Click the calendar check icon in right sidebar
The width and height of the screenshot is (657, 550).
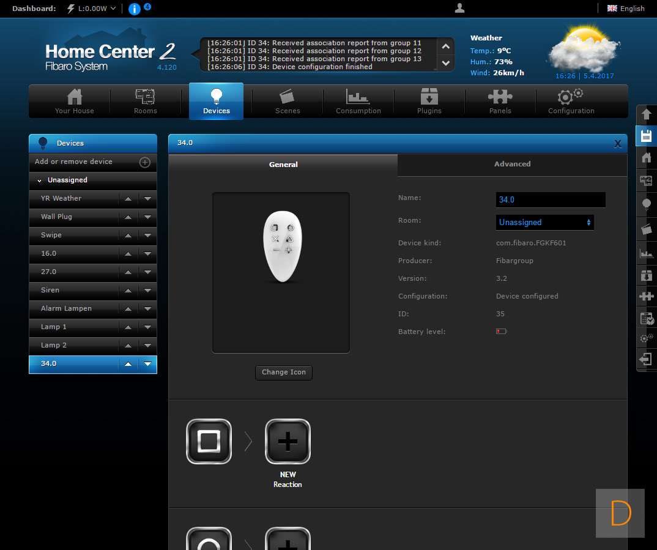[x=646, y=318]
